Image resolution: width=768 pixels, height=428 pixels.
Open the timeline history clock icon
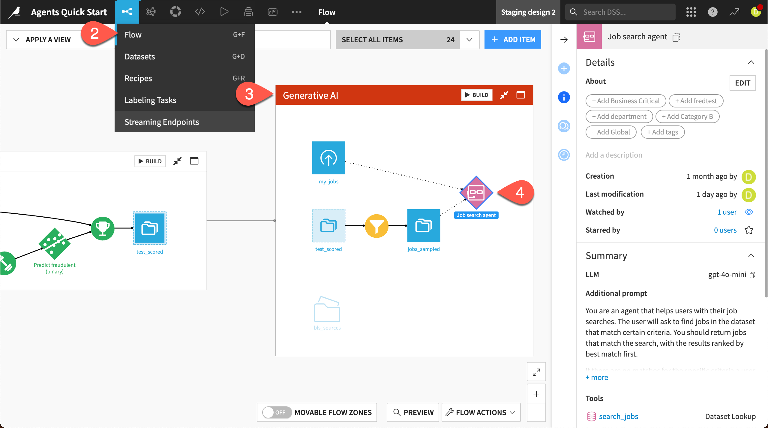pyautogui.click(x=564, y=155)
